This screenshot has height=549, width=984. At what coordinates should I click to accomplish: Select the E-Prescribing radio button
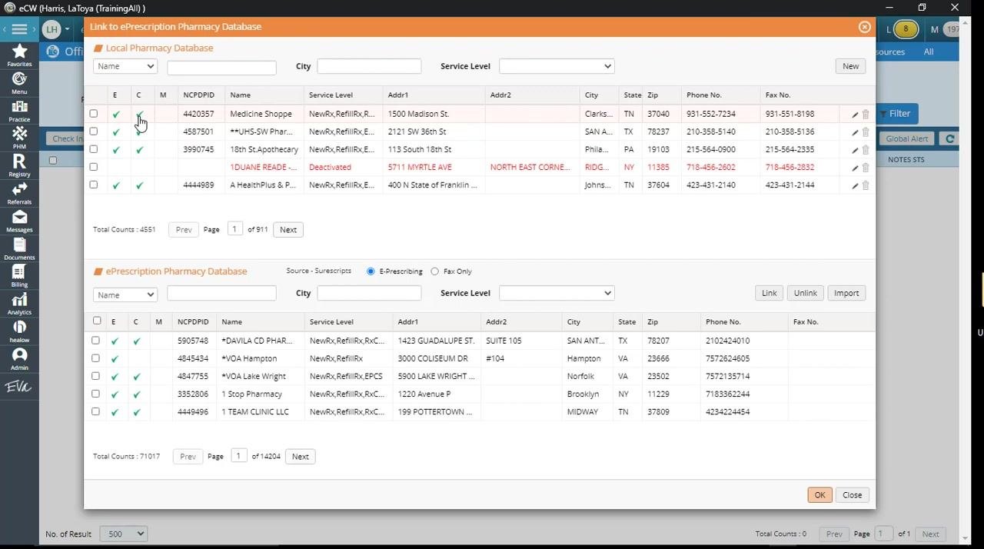[x=371, y=271]
